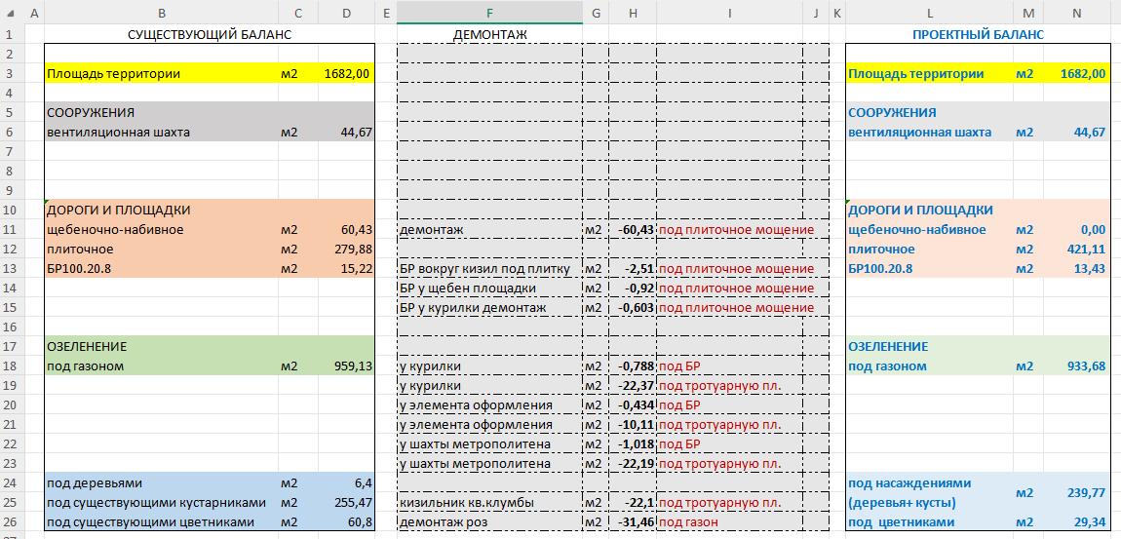The image size is (1121, 539).
Task: Select value 44,67 in column D
Action: point(346,133)
